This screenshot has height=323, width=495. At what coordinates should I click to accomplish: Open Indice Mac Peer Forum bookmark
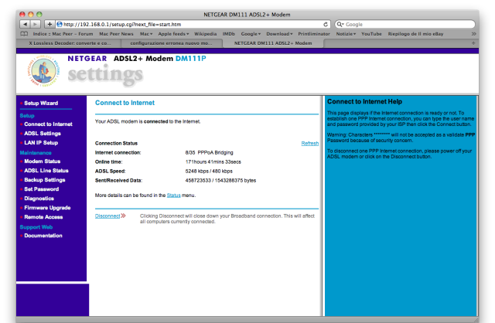point(63,34)
